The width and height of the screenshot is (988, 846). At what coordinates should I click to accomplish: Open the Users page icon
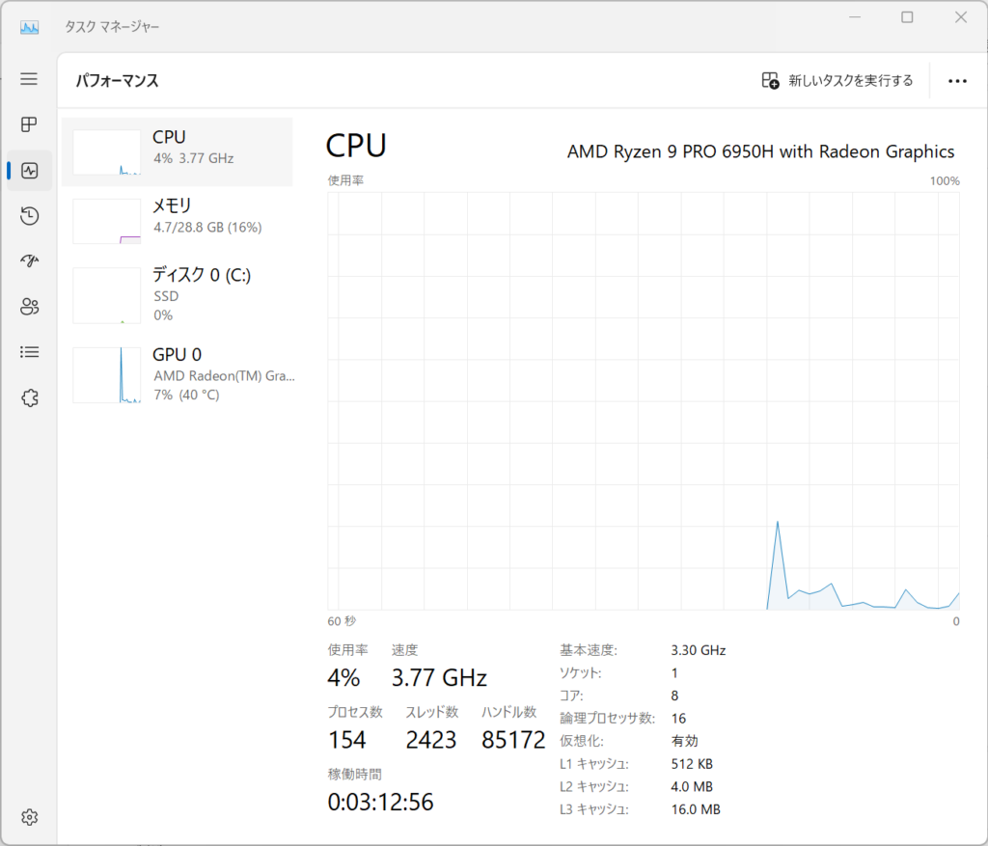pos(30,307)
